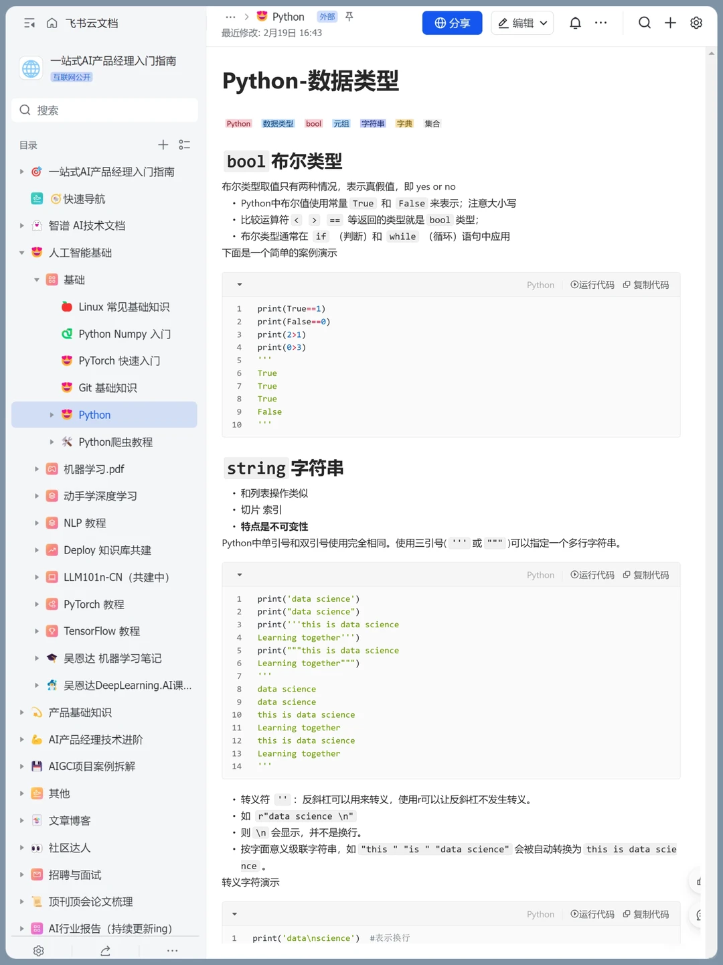
Task: Open search with the magnifier icon top right
Action: 644,23
